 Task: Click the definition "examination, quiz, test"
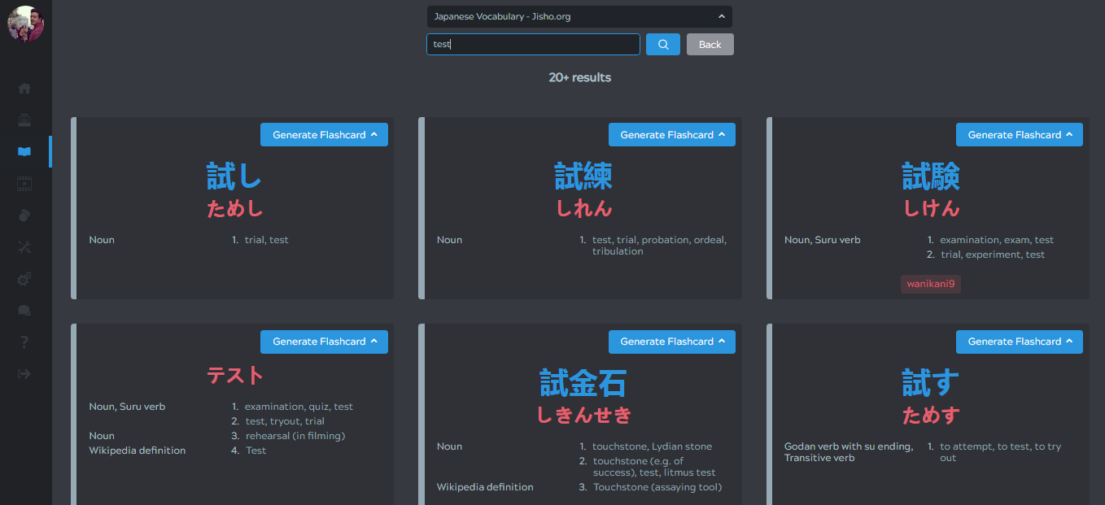click(299, 407)
